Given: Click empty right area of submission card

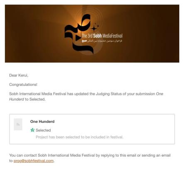Looking at the screenshot, I should point(149,129).
